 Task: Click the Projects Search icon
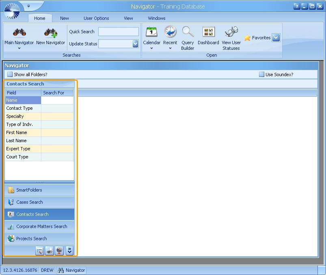tap(11, 239)
